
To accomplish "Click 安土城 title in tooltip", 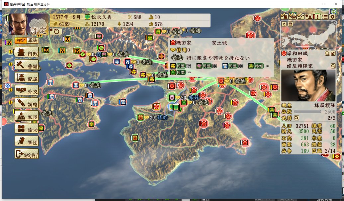I will [x=219, y=43].
